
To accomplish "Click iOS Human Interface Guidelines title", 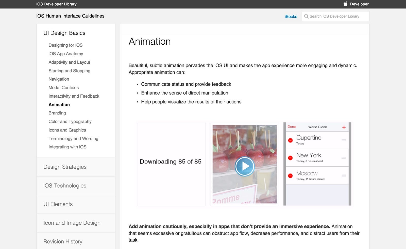I will (x=70, y=16).
